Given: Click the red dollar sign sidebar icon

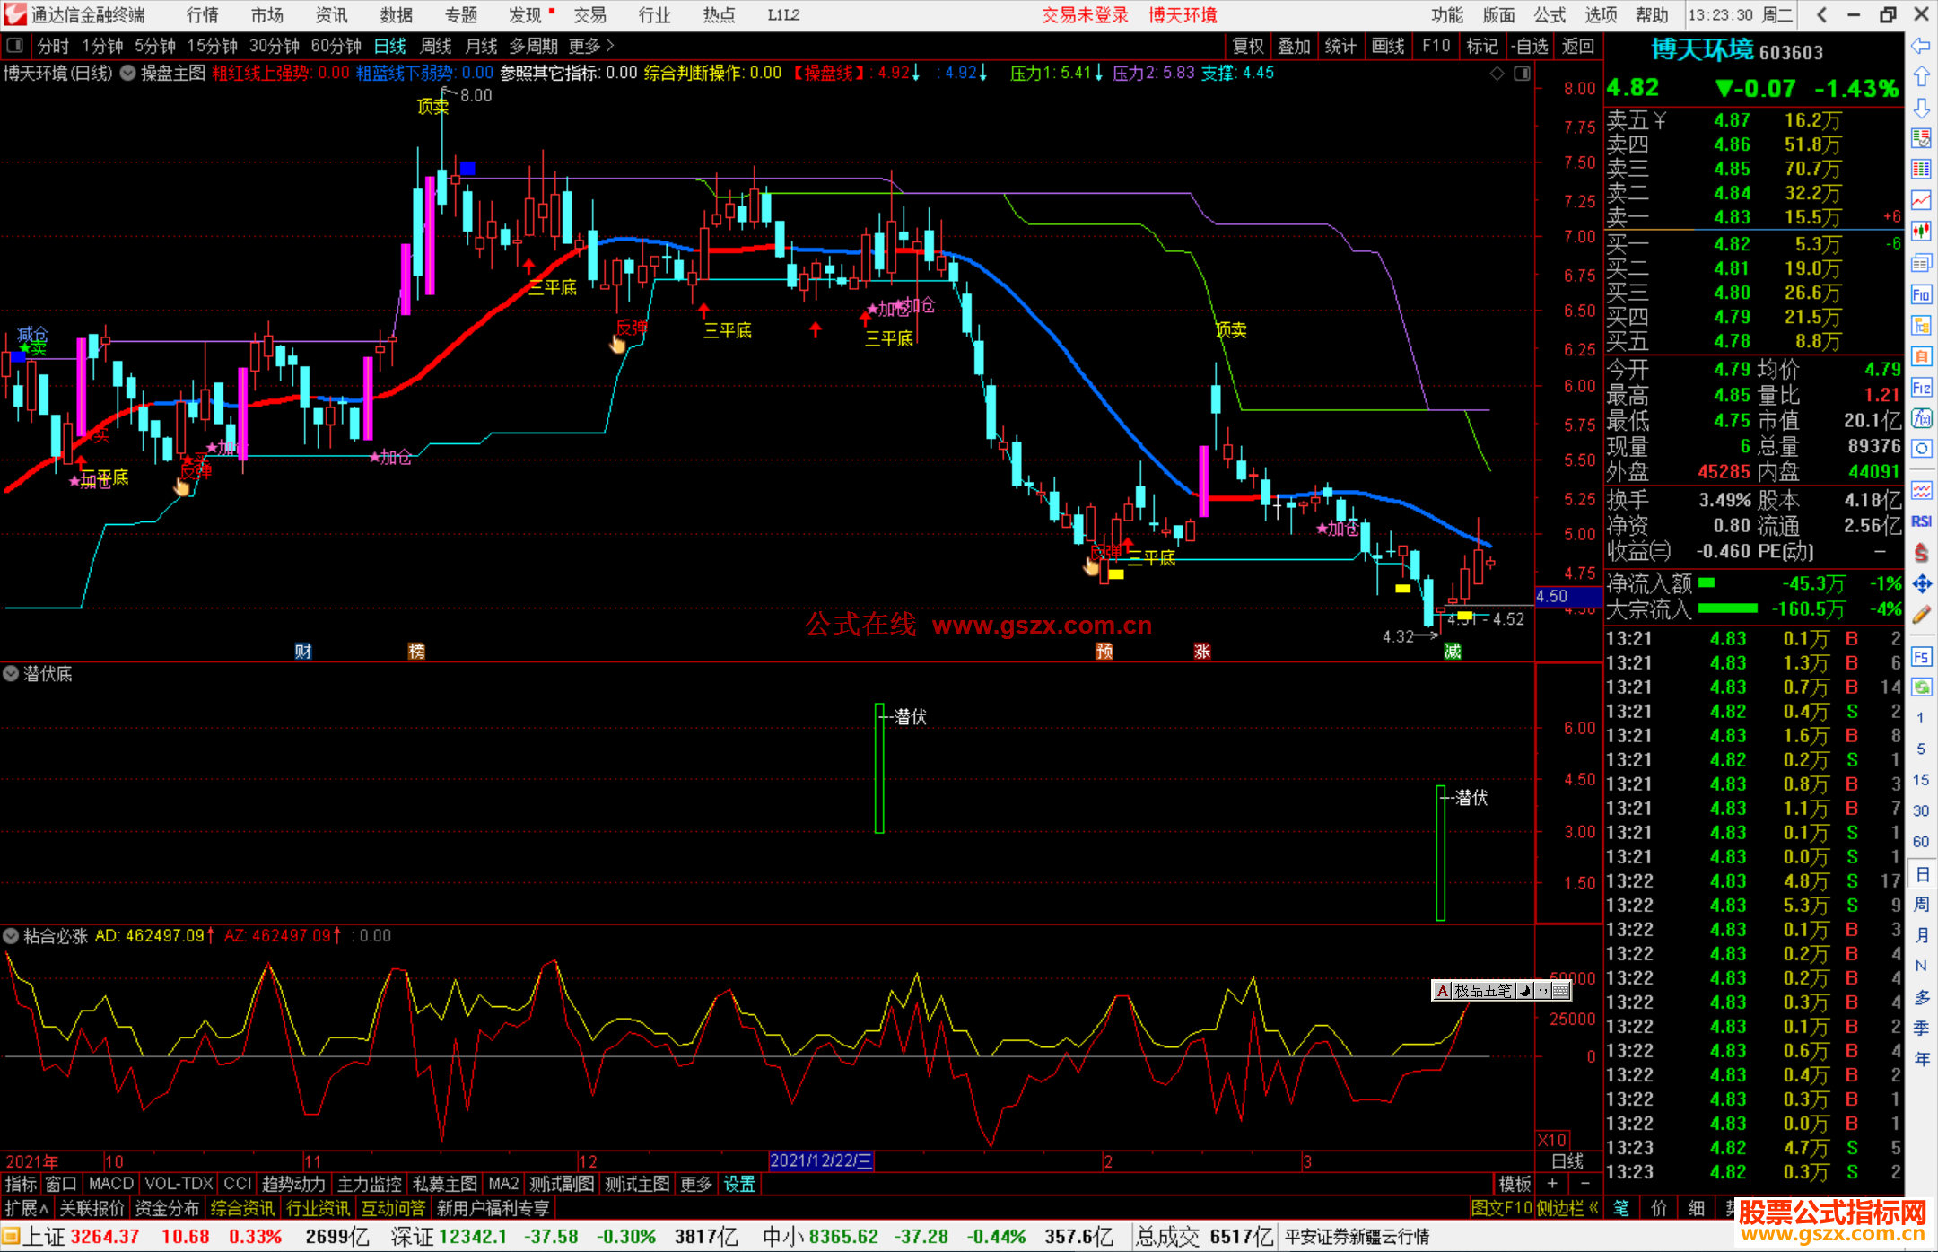Looking at the screenshot, I should point(1921,553).
